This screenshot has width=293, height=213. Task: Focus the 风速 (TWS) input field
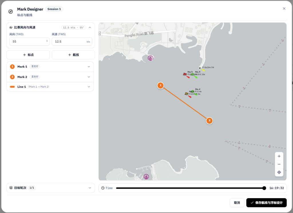pyautogui.click(x=72, y=42)
